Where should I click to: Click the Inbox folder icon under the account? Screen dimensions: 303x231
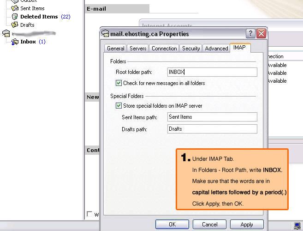(15, 42)
